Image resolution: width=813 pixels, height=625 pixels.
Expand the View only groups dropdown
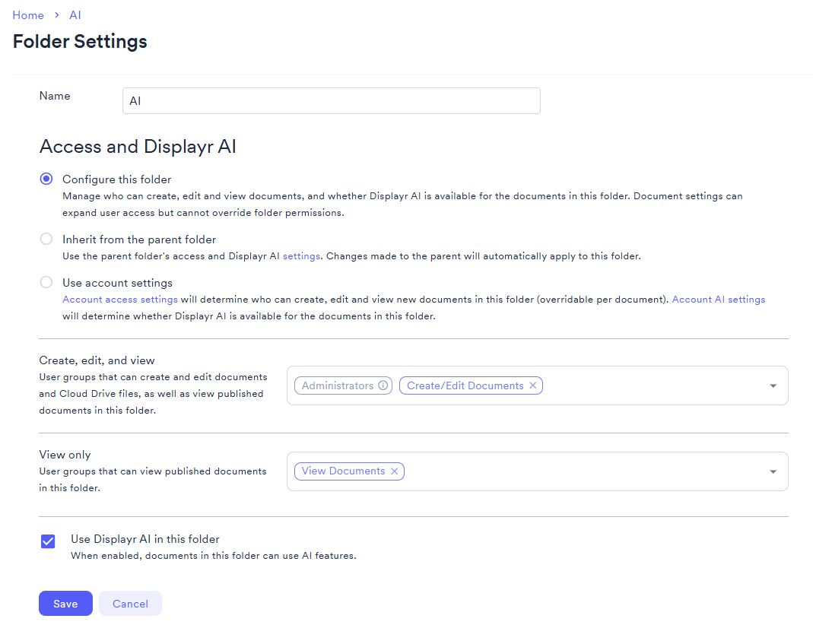tap(773, 471)
